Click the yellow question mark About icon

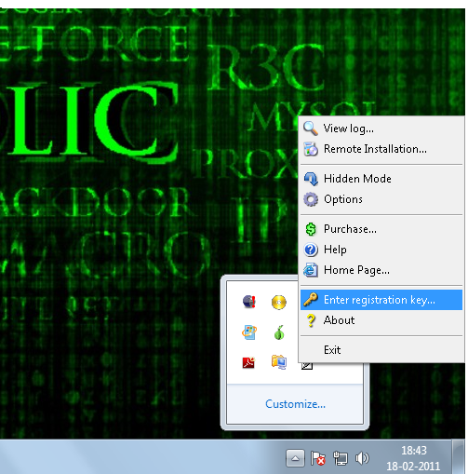tap(311, 320)
